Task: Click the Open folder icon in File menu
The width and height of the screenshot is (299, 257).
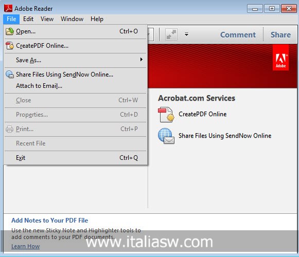Action: 10,31
